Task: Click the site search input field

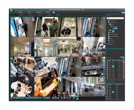Action: [115, 18]
